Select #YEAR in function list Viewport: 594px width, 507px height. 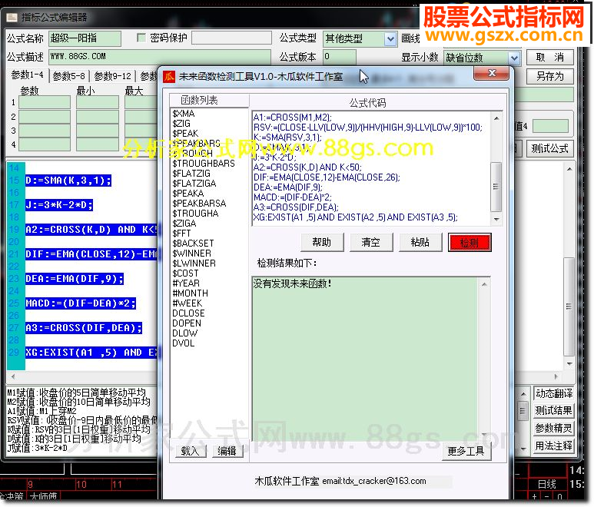click(x=186, y=283)
